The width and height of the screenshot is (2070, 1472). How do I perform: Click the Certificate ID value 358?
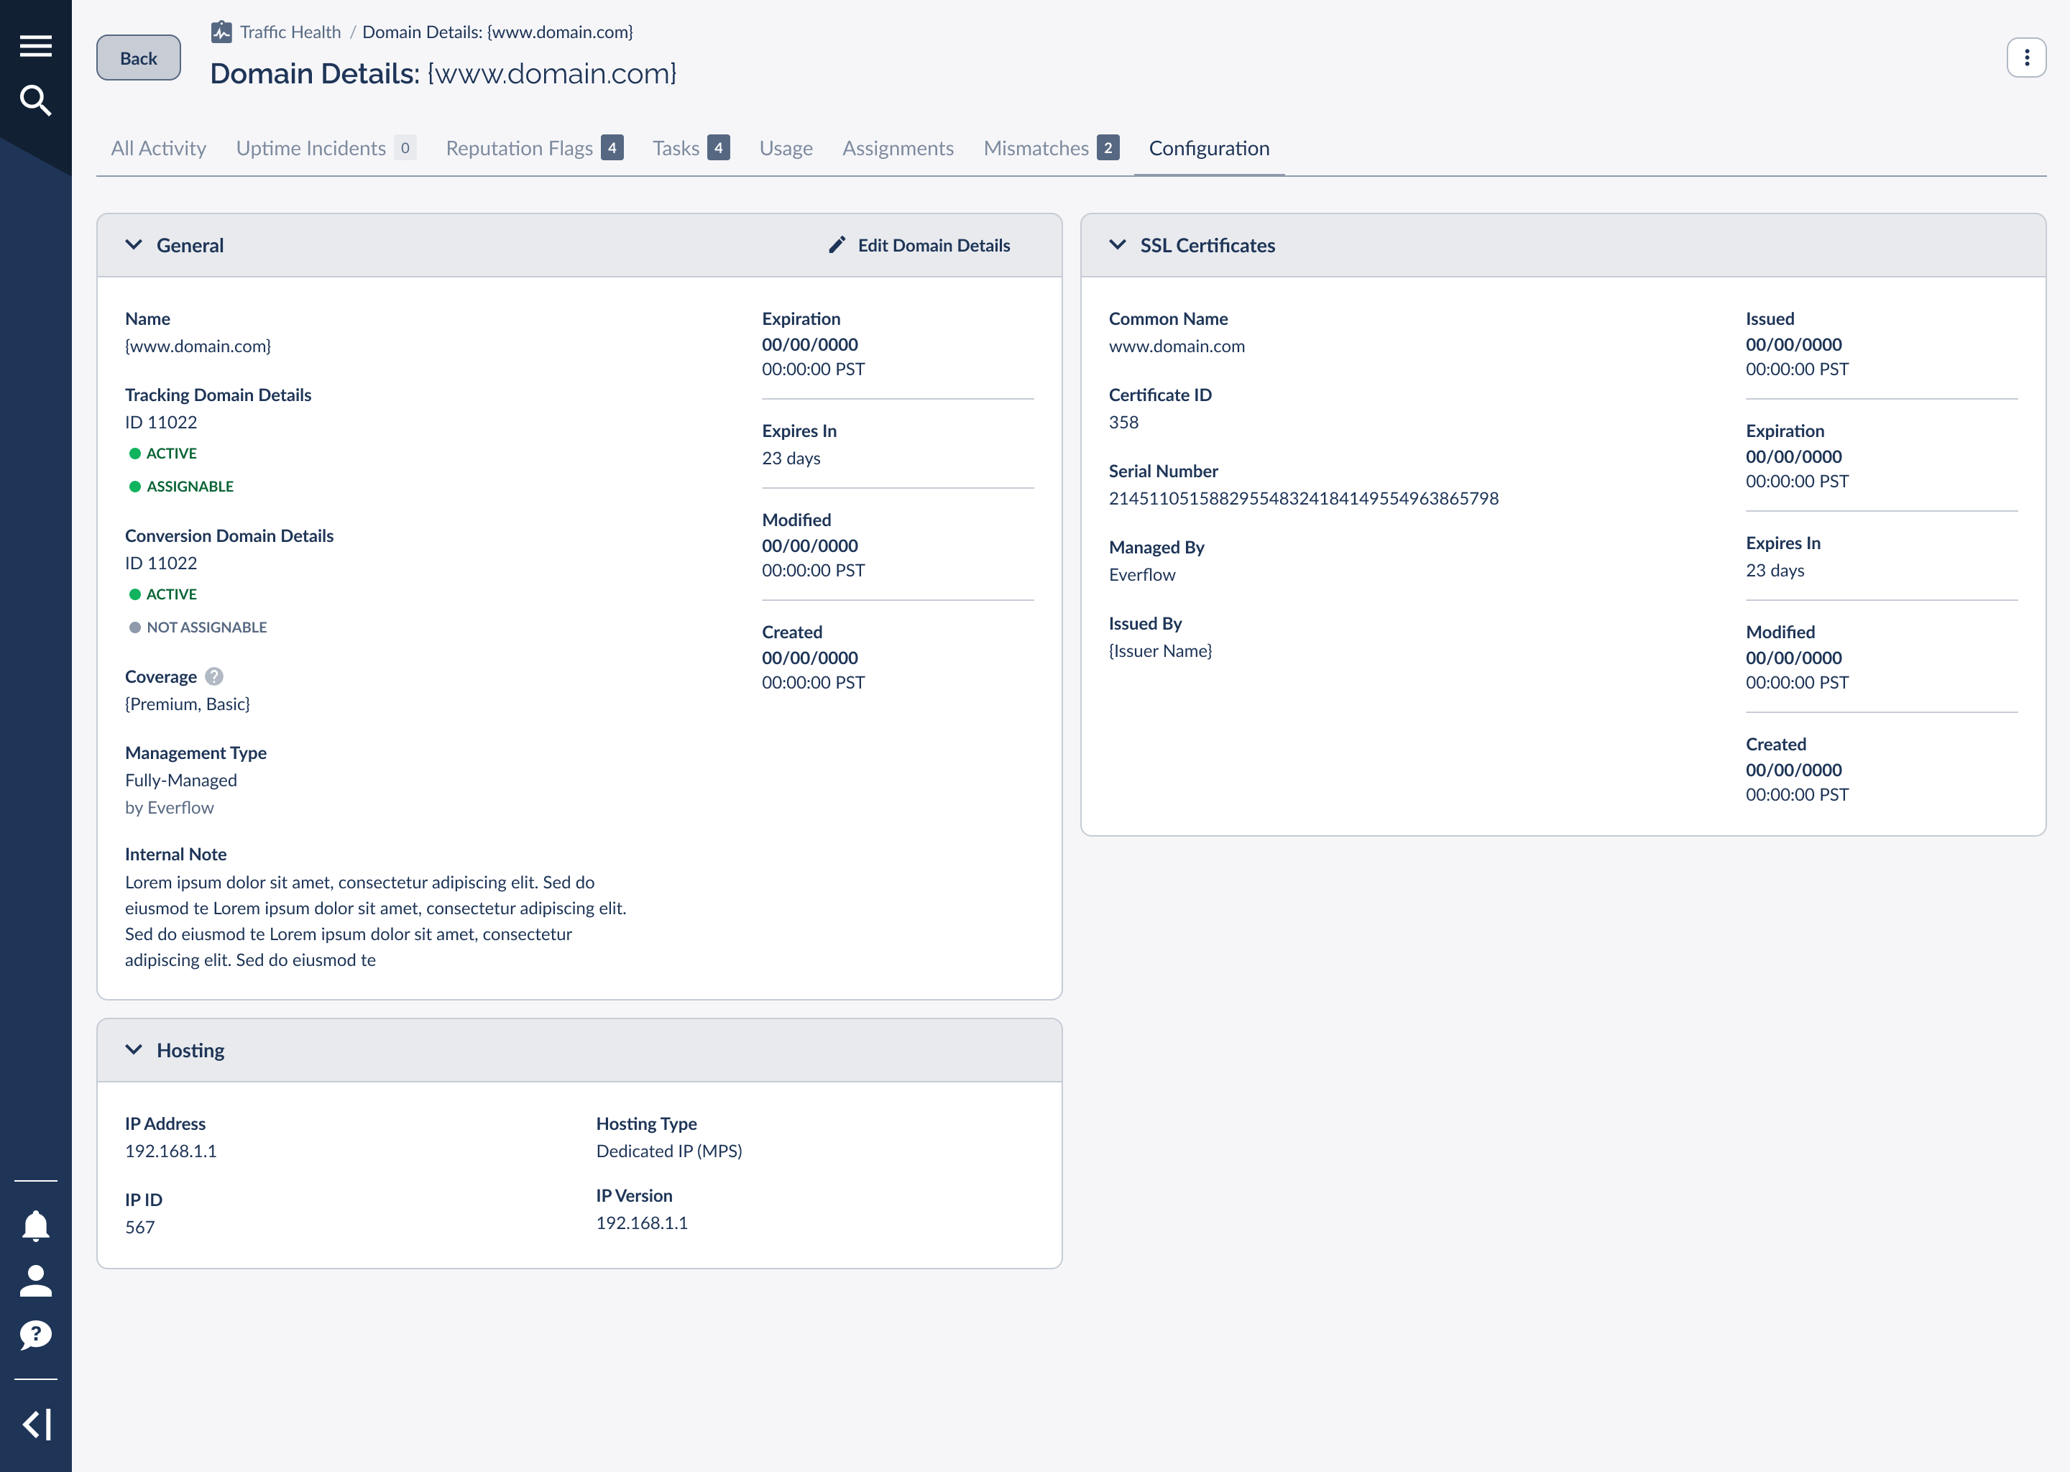point(1124,423)
